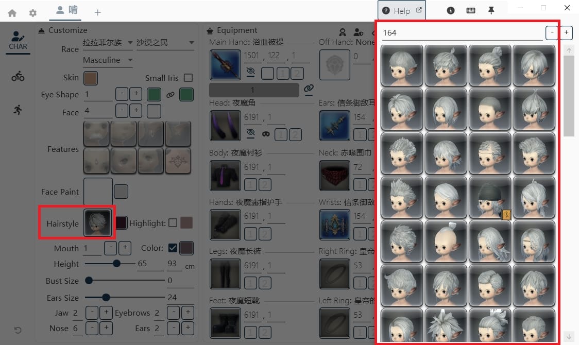The width and height of the screenshot is (579, 345).
Task: Enable the Highlight checkbox
Action: 173,223
